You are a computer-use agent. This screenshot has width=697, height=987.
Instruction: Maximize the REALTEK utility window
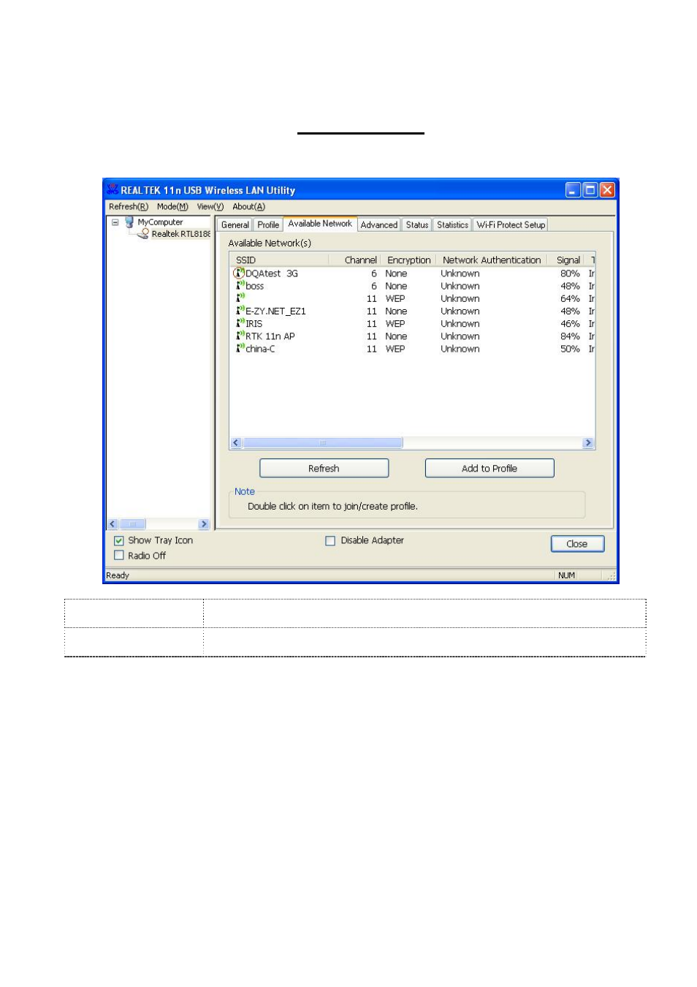tap(590, 190)
